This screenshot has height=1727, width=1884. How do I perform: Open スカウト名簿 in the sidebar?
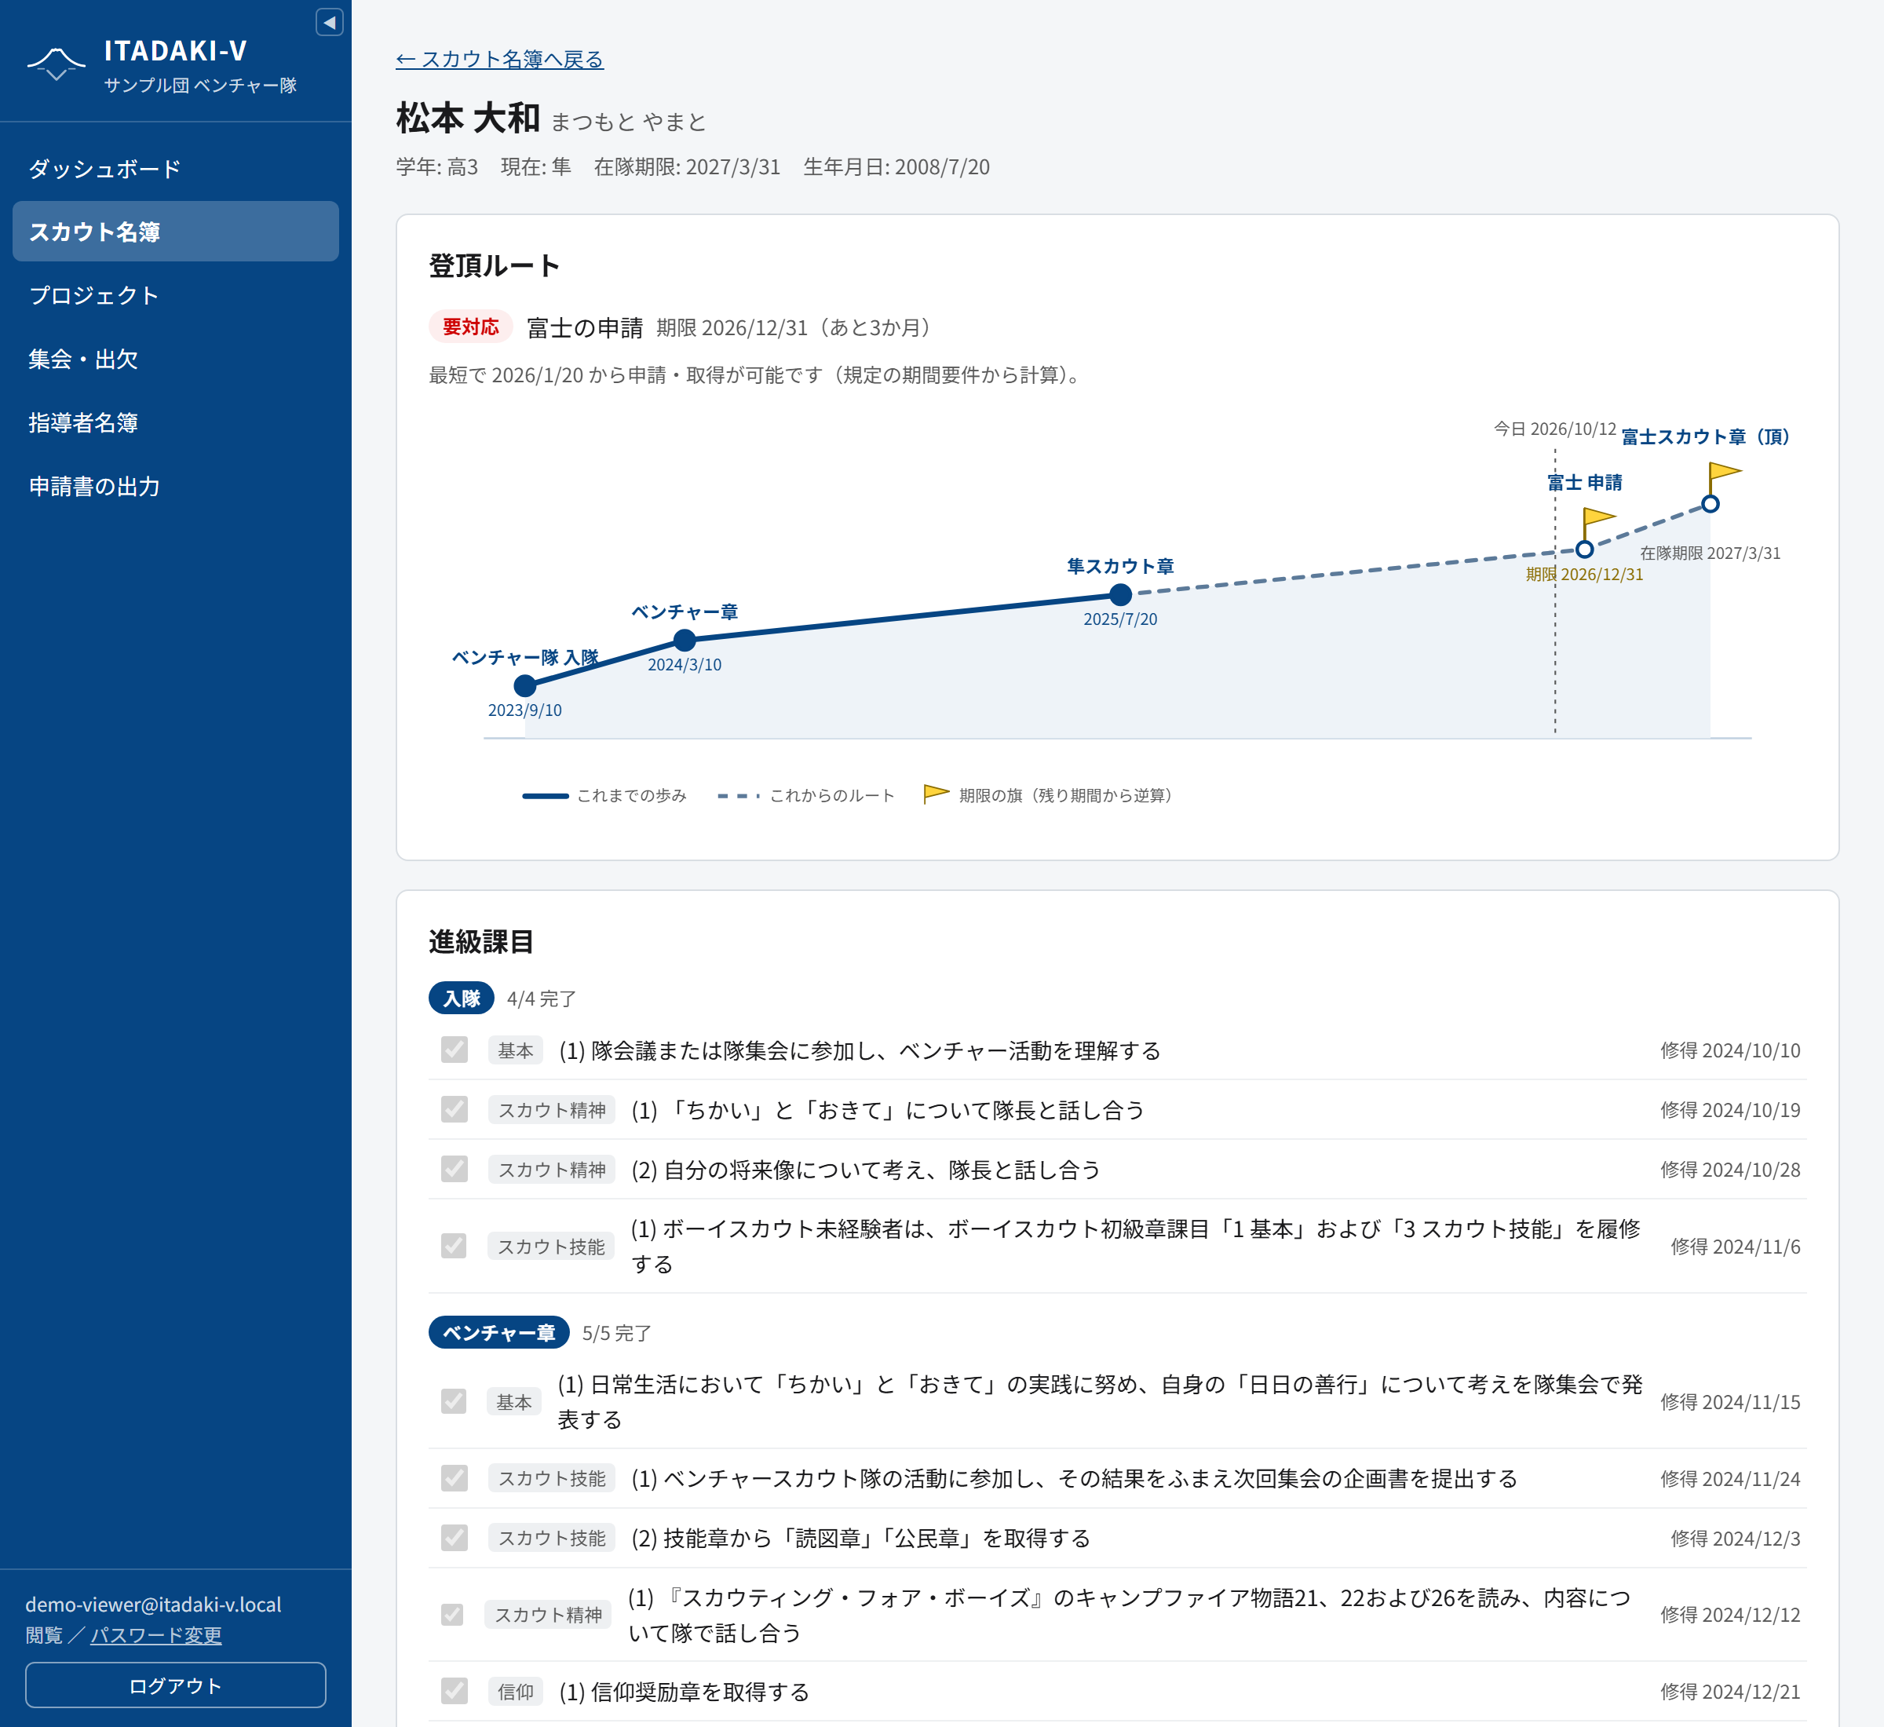coord(176,232)
